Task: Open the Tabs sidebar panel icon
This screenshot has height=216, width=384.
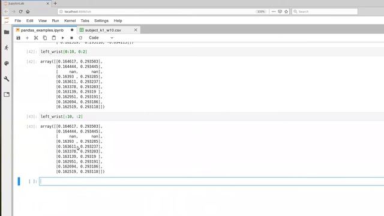Action: point(7,95)
